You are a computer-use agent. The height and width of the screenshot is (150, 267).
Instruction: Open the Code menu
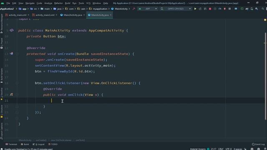pos(39,3)
